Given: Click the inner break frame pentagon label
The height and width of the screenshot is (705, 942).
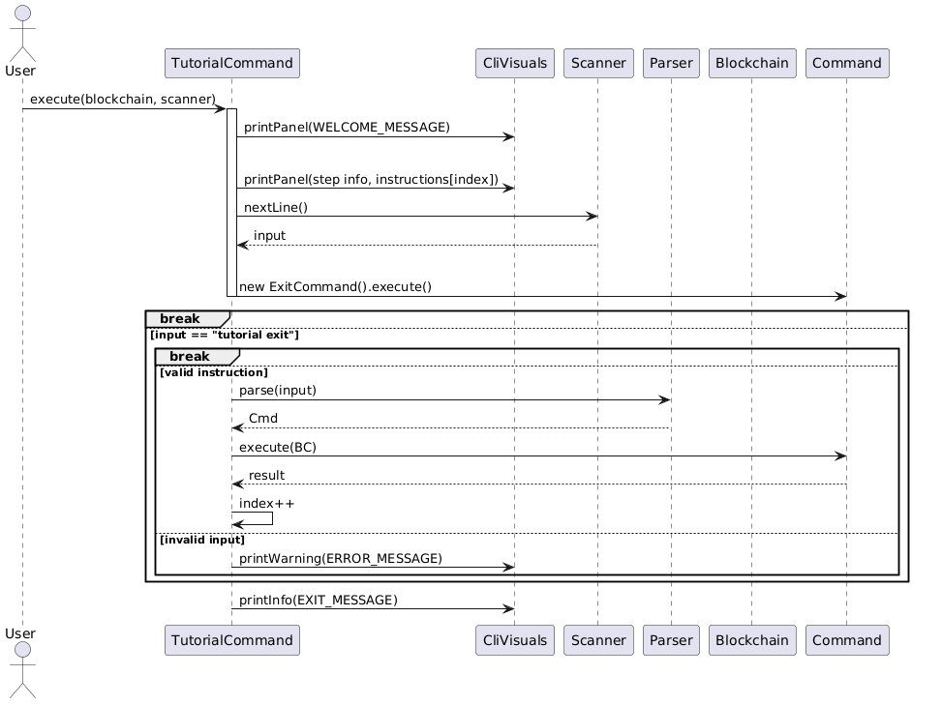Looking at the screenshot, I should click(190, 356).
